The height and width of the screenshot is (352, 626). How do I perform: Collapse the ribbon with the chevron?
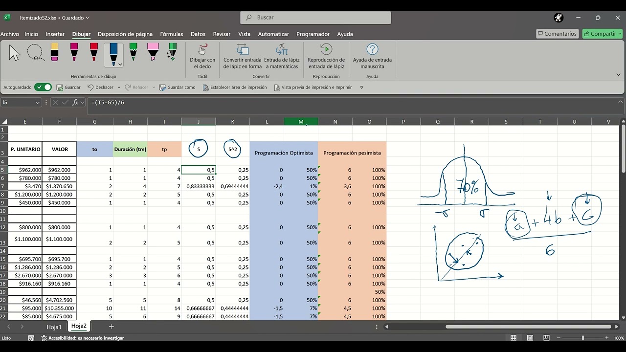pos(618,75)
